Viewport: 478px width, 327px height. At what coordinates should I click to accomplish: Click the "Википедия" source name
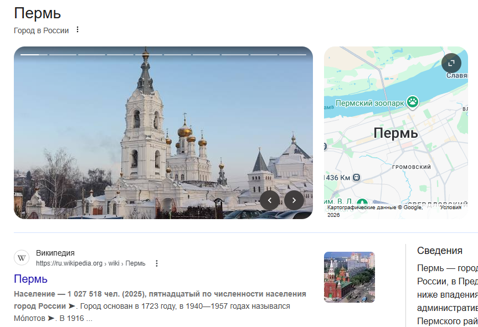point(55,253)
